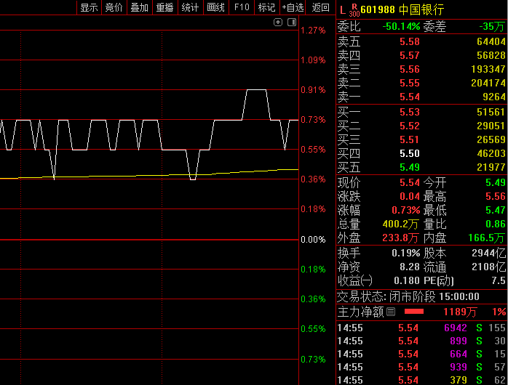Click the 0.00% baseline axis label

coord(313,240)
